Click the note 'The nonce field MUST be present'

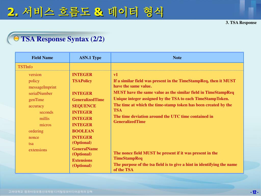[165, 156]
